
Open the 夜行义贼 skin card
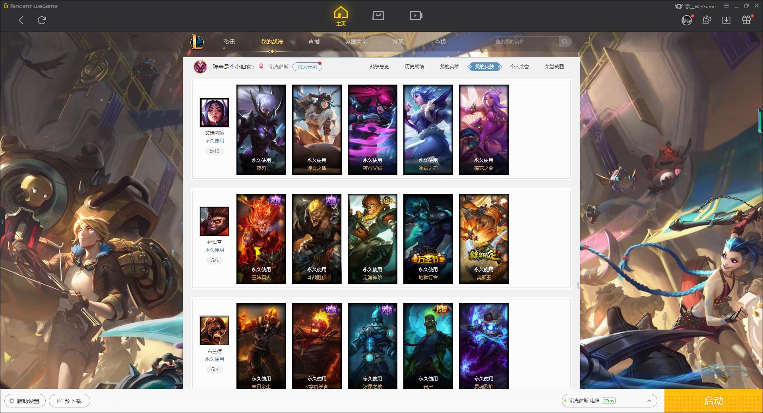coord(372,129)
